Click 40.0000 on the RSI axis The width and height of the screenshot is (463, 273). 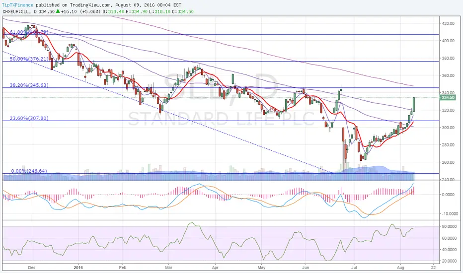point(449,249)
